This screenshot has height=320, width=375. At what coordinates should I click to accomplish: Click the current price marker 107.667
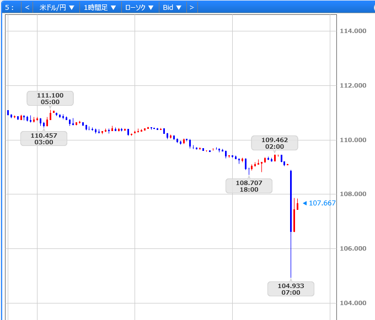click(319, 203)
